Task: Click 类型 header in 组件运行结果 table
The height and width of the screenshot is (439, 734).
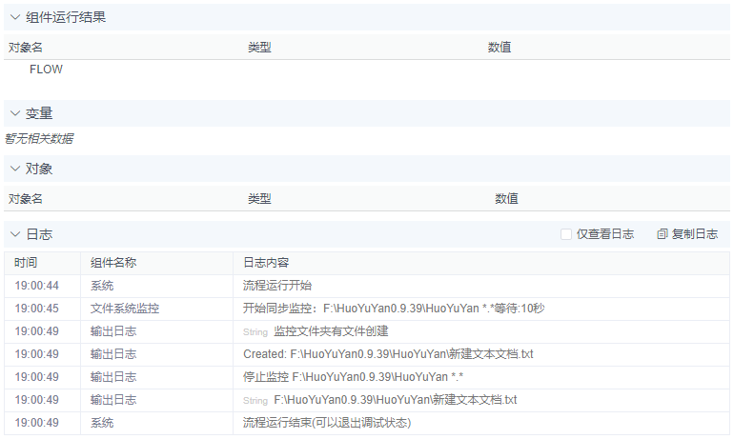Action: click(259, 47)
